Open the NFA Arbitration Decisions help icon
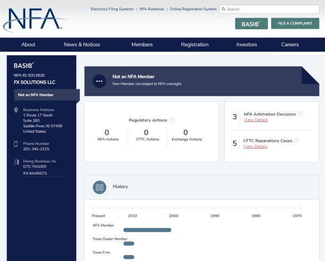 click(x=300, y=114)
